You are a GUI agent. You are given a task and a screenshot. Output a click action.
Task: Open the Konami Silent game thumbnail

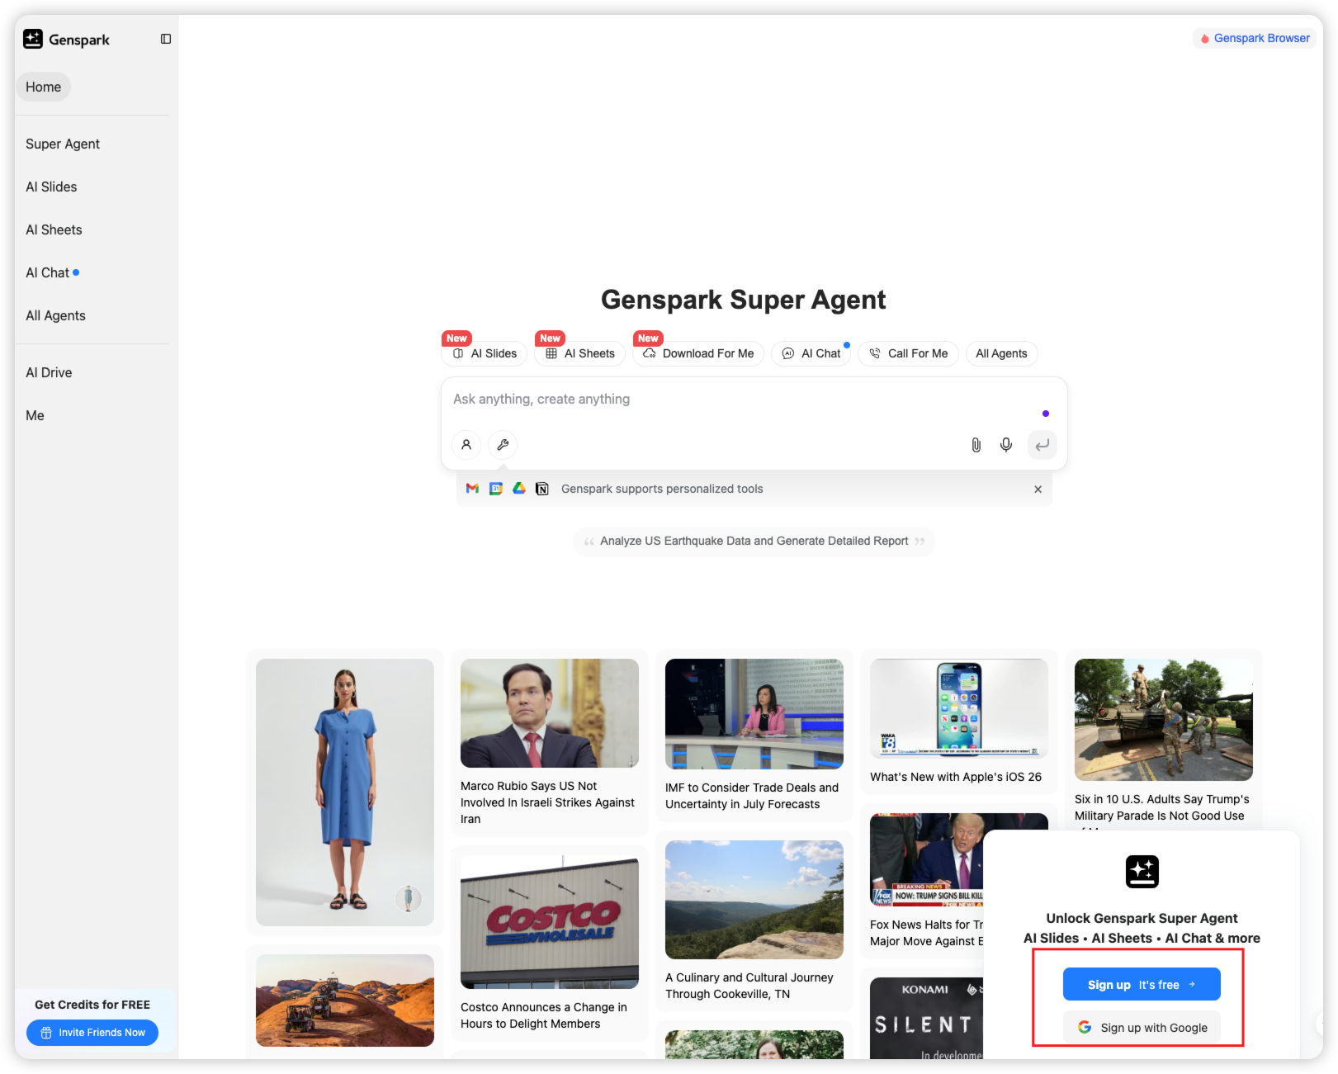926,1018
